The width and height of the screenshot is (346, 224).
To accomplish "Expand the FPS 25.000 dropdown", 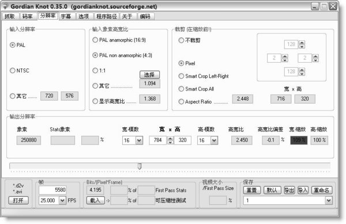I will click(62, 200).
